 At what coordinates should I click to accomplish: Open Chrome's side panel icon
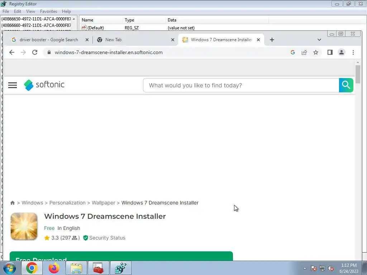pyautogui.click(x=330, y=52)
